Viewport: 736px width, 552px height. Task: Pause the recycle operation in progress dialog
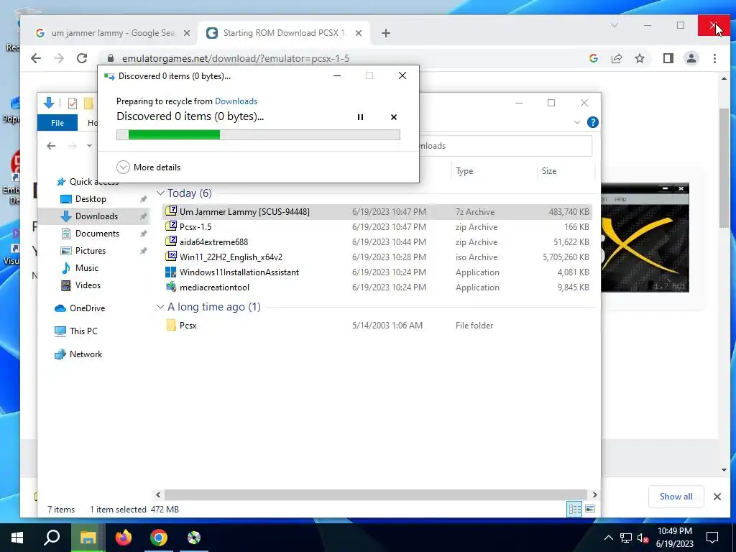360,117
